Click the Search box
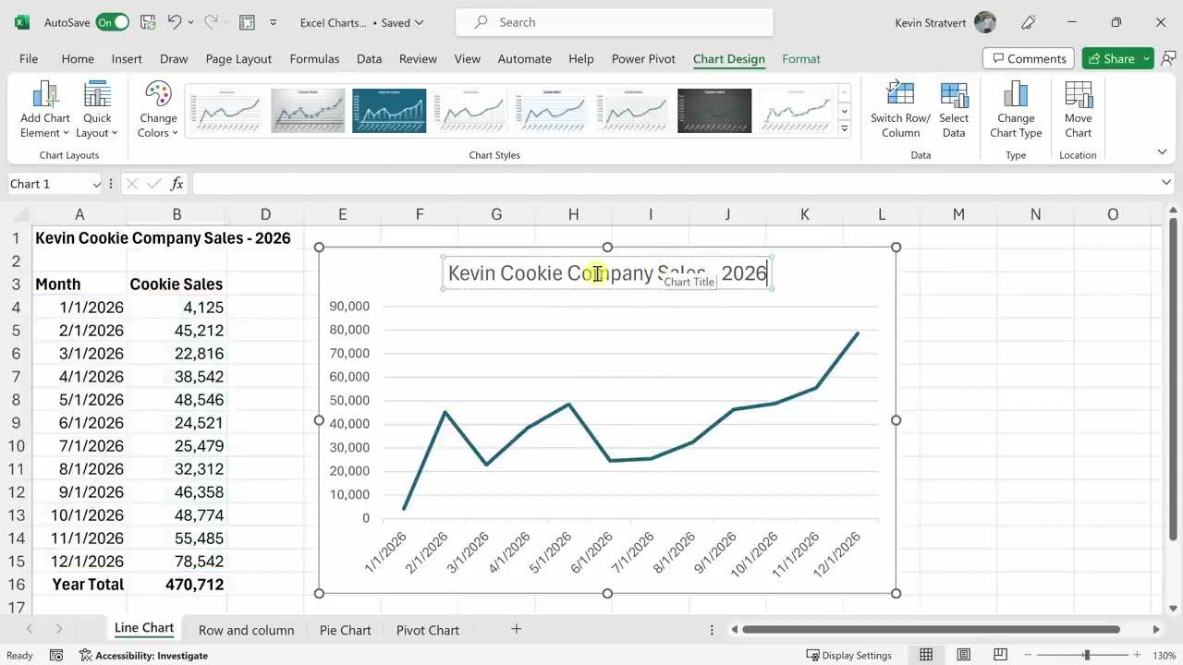This screenshot has height=665, width=1183. tap(615, 22)
